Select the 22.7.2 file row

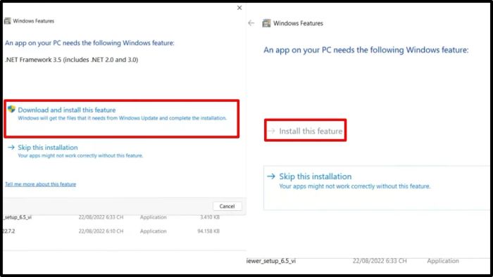[111, 231]
